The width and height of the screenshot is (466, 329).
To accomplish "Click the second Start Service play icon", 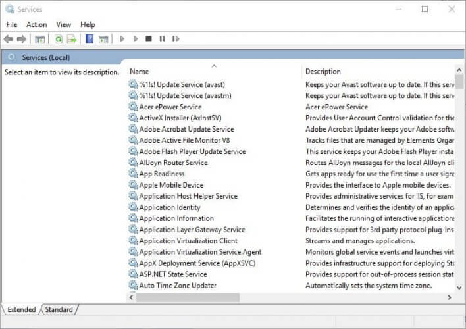I will pos(136,39).
